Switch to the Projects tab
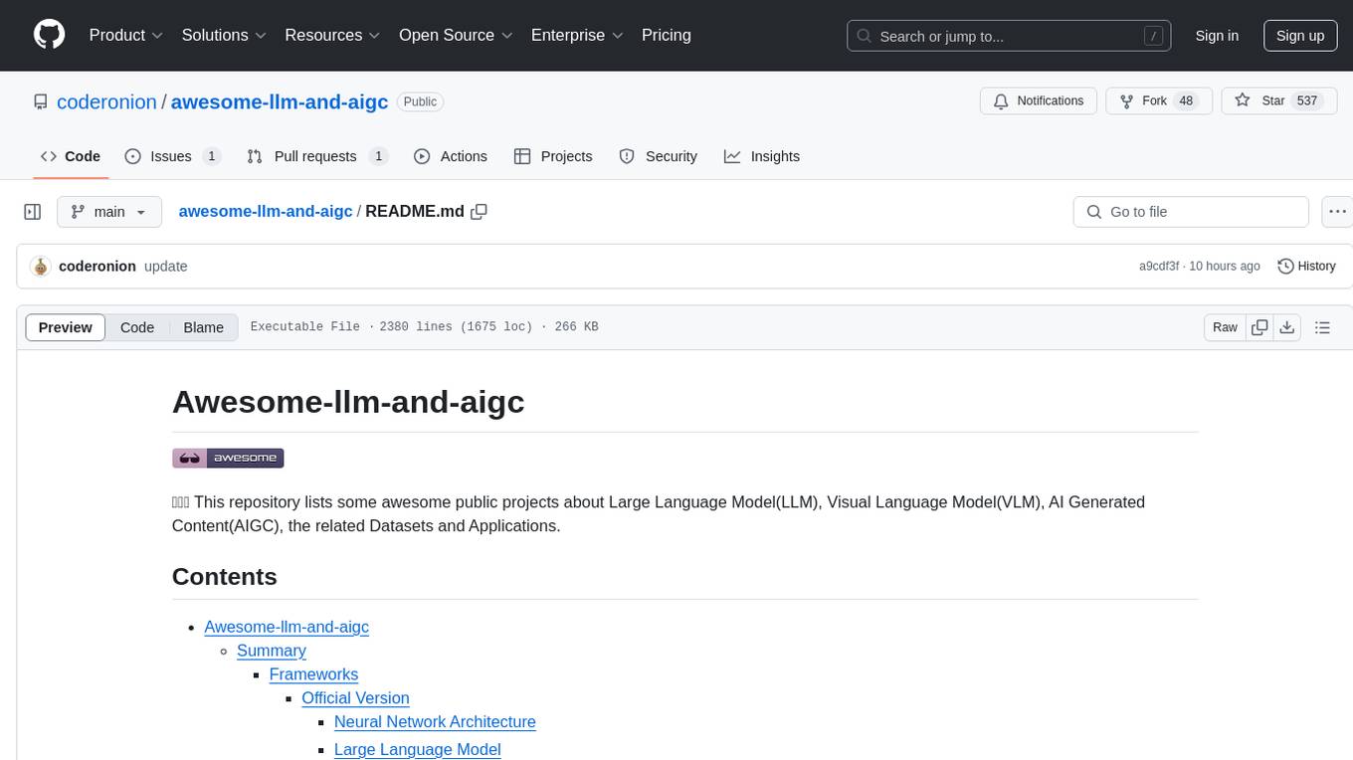Viewport: 1353px width, 760px height. click(553, 156)
